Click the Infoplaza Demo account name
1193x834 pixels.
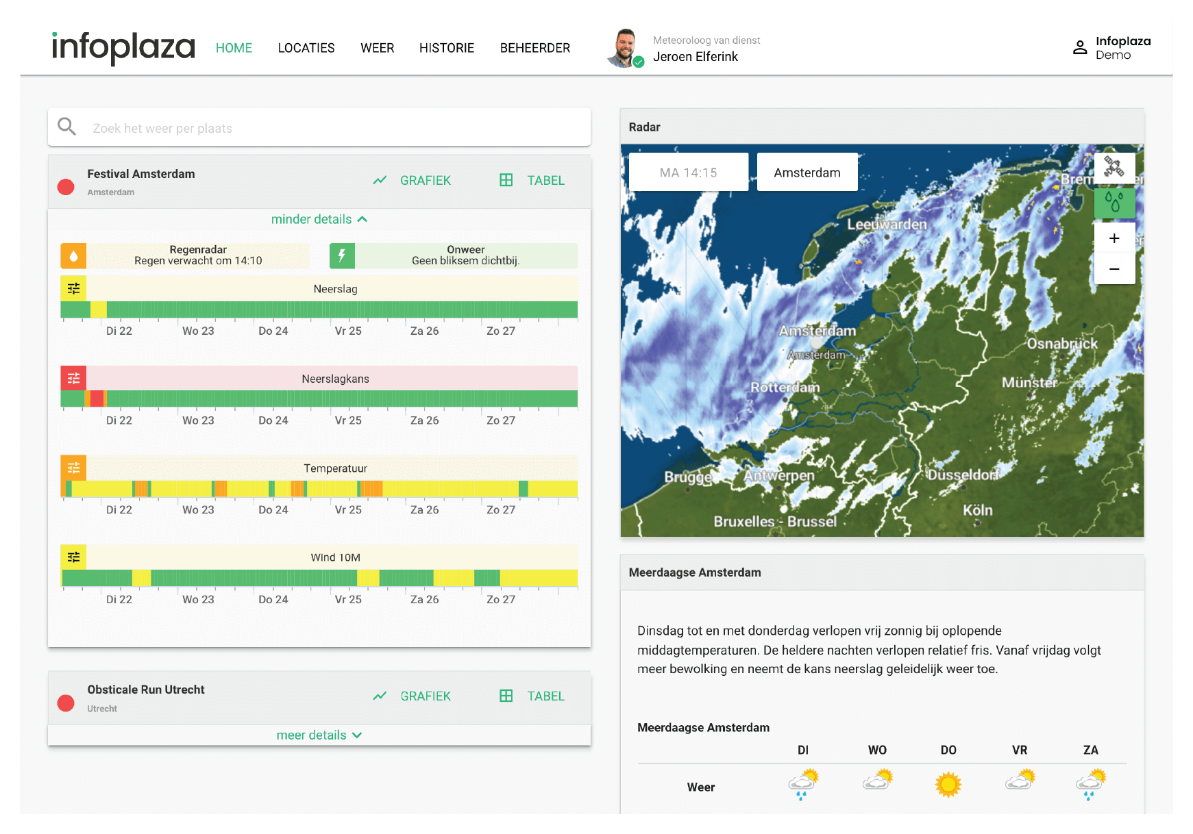pos(1123,48)
